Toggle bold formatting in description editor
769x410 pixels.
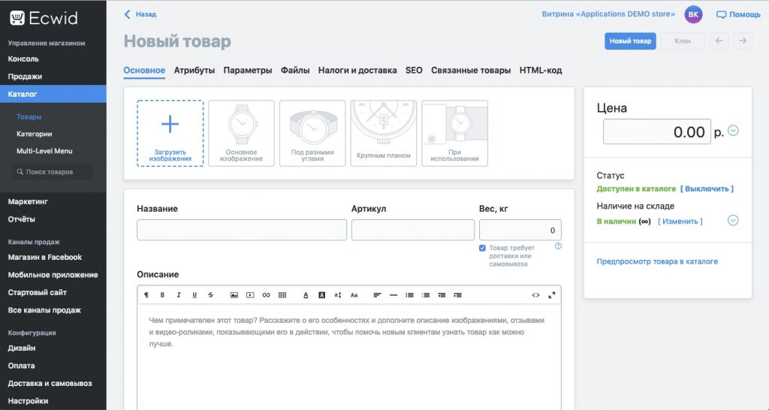pos(162,295)
